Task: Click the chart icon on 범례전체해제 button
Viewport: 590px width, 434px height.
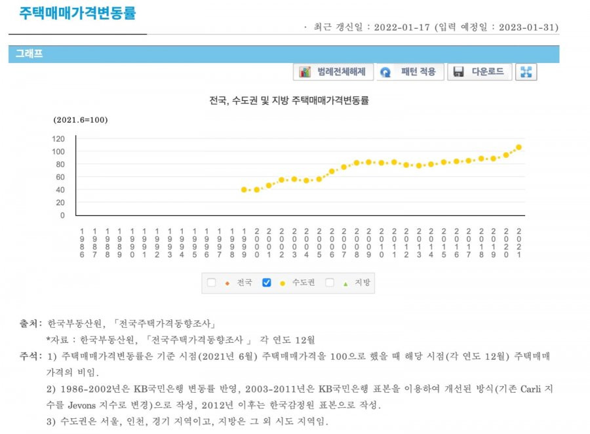Action: (305, 72)
